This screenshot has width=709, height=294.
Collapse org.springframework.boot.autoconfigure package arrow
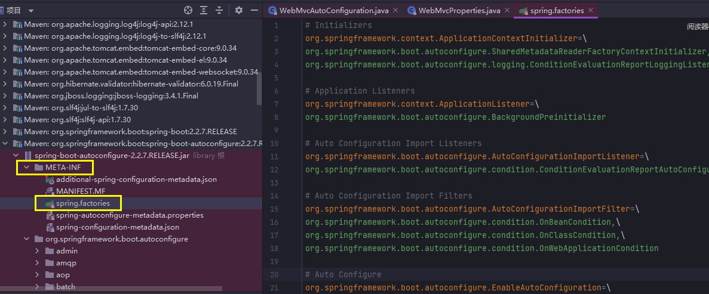(27, 239)
